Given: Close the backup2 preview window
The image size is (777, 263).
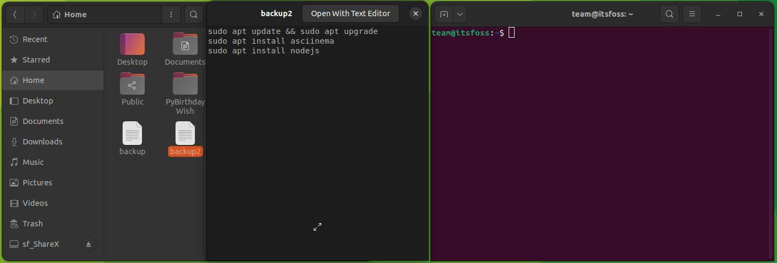Looking at the screenshot, I should (x=416, y=13).
